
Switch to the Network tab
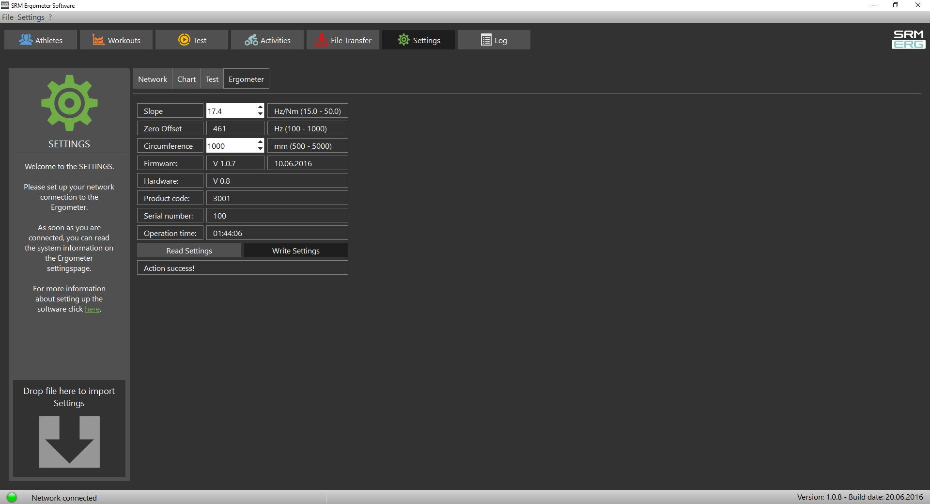coord(153,79)
